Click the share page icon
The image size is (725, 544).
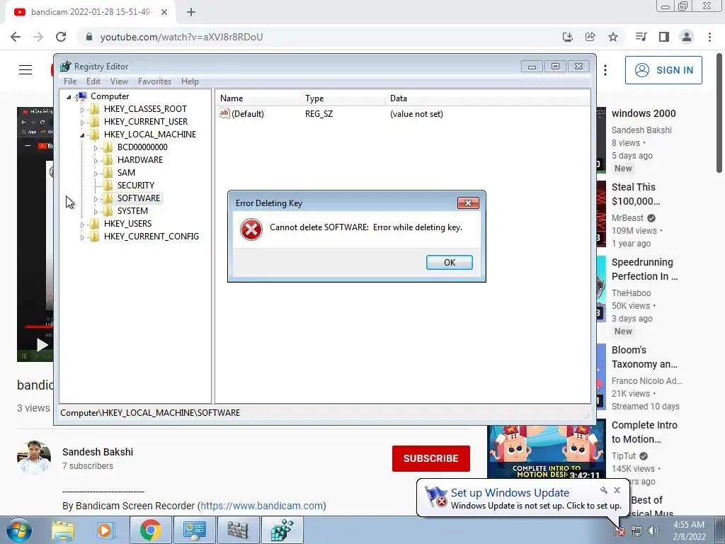click(590, 37)
